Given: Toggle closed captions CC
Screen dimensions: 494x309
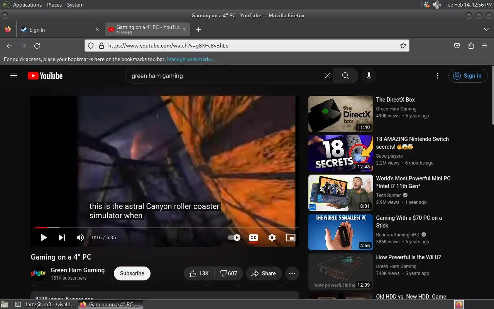Looking at the screenshot, I should tap(254, 238).
